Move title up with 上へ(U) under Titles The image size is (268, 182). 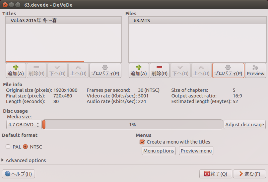78,70
